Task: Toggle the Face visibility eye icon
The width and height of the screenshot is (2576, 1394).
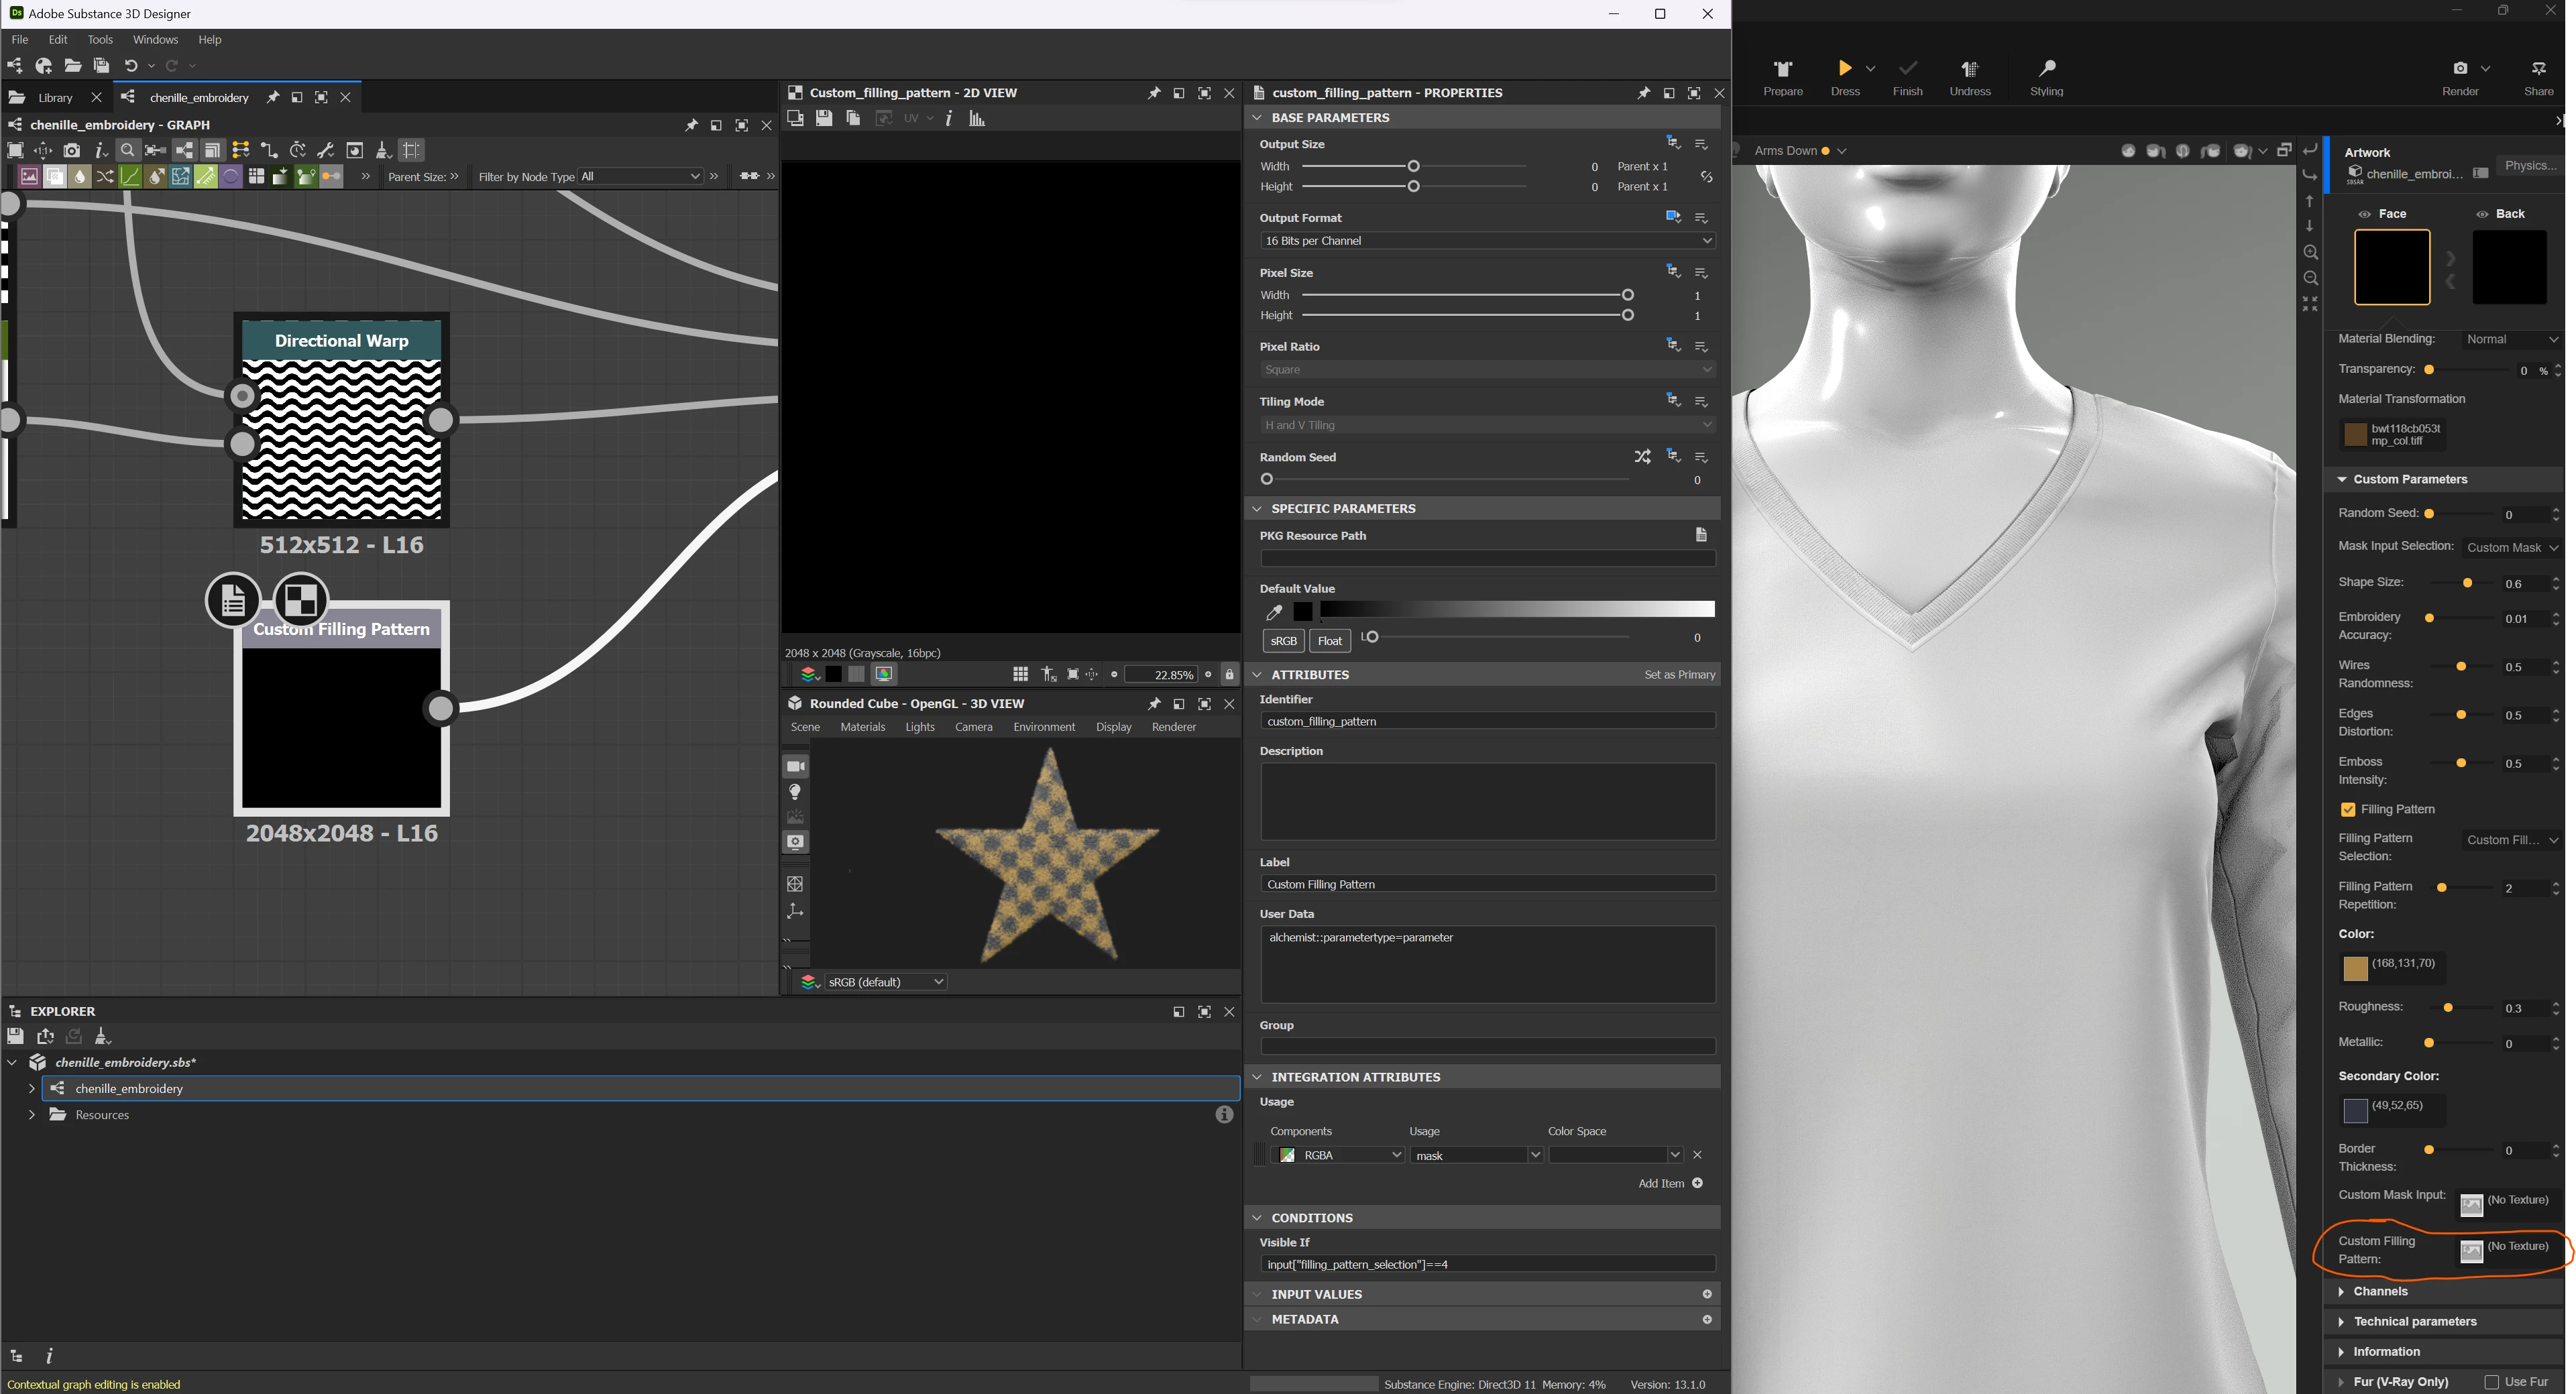Action: (x=2364, y=214)
